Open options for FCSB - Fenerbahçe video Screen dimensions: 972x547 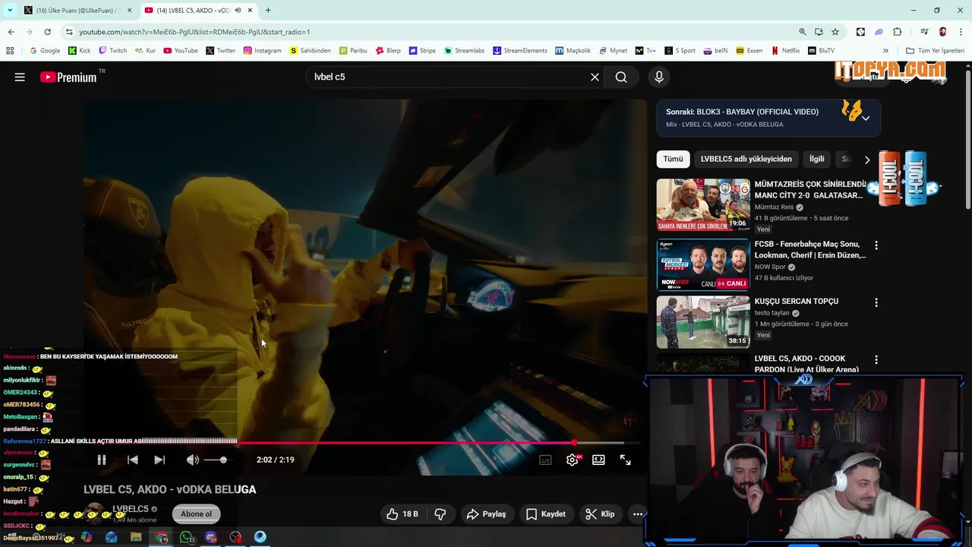(876, 245)
